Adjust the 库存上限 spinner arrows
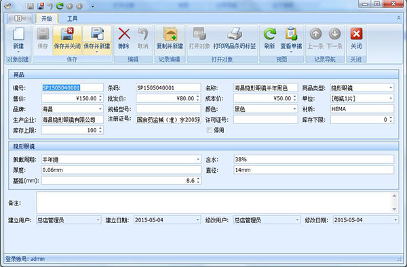 (100, 130)
